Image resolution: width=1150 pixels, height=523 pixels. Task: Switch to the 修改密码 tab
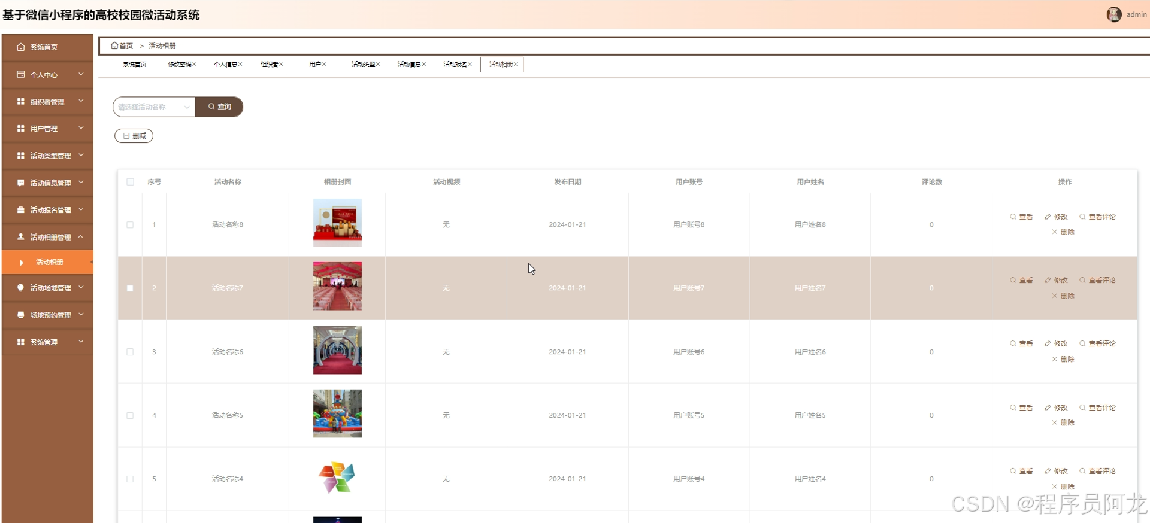point(179,64)
